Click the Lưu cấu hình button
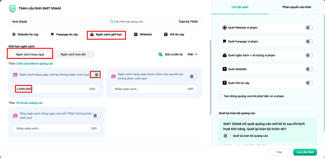The image size is (325, 158). pyautogui.click(x=305, y=152)
